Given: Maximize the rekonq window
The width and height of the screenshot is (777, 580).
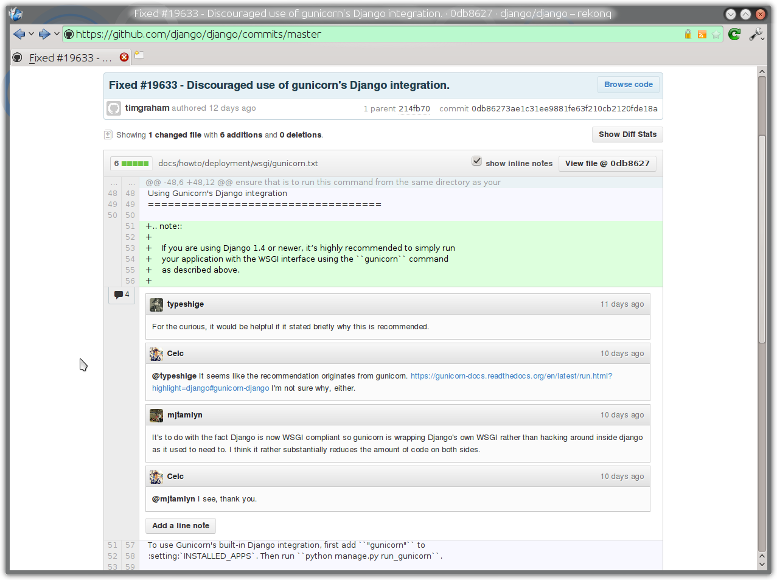Looking at the screenshot, I should pos(745,14).
